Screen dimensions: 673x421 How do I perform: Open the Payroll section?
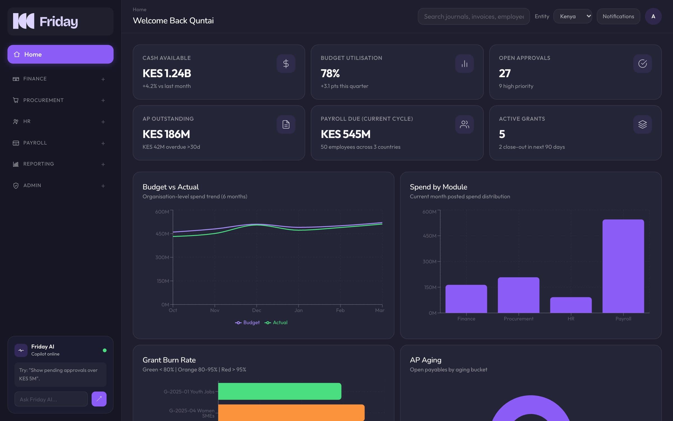tap(60, 143)
